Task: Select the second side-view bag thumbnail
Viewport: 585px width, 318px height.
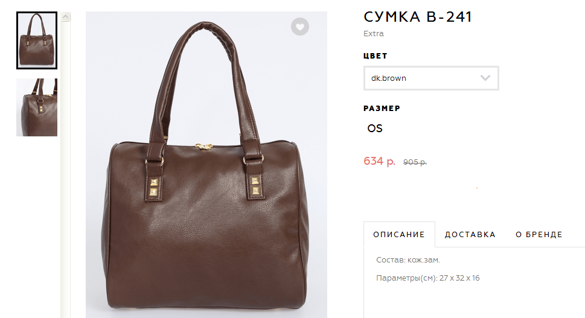Action: [37, 107]
